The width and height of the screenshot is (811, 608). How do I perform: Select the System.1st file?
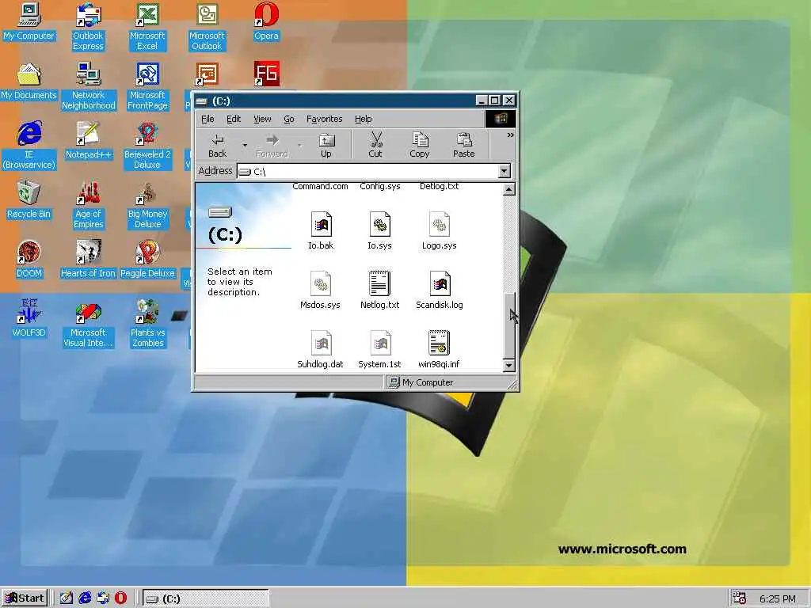click(x=379, y=350)
